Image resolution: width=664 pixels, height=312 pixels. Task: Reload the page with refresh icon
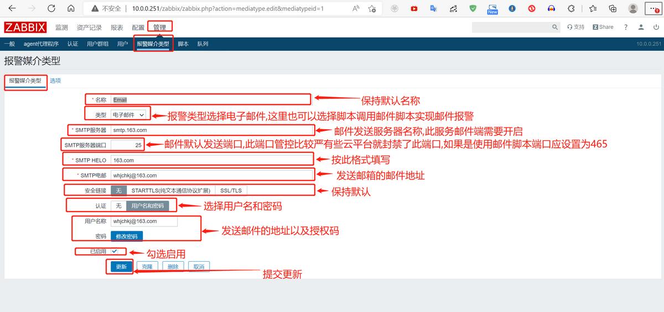[x=51, y=9]
